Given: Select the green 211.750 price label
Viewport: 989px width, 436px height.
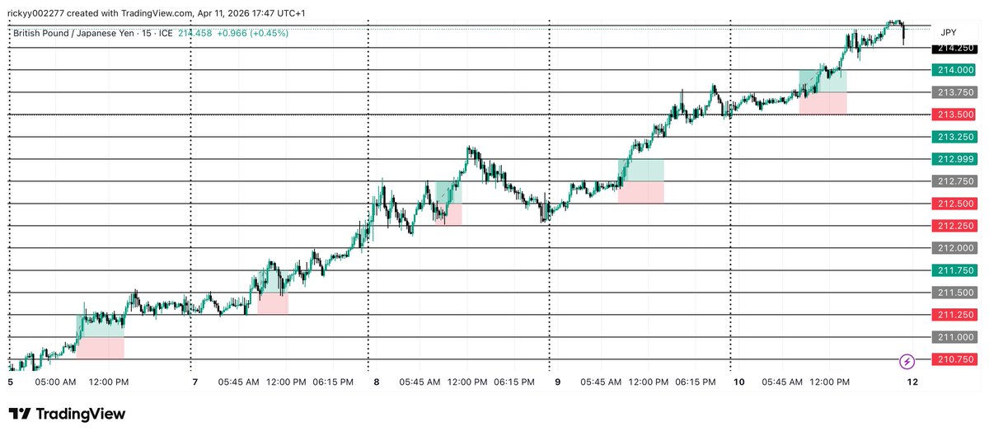Looking at the screenshot, I should click(954, 270).
